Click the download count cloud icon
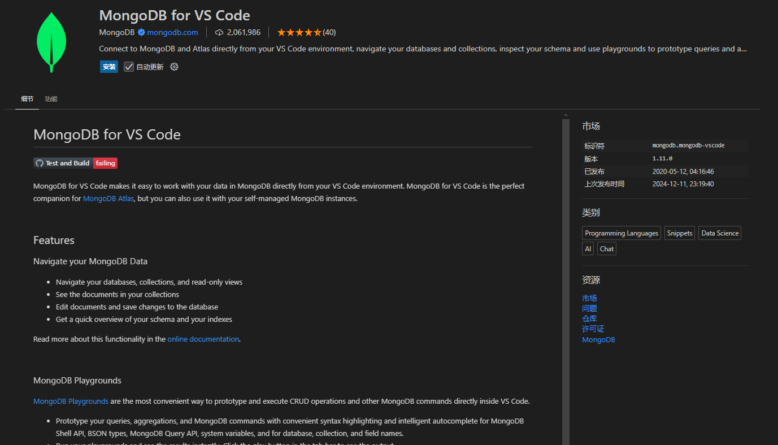The width and height of the screenshot is (778, 445). click(219, 32)
